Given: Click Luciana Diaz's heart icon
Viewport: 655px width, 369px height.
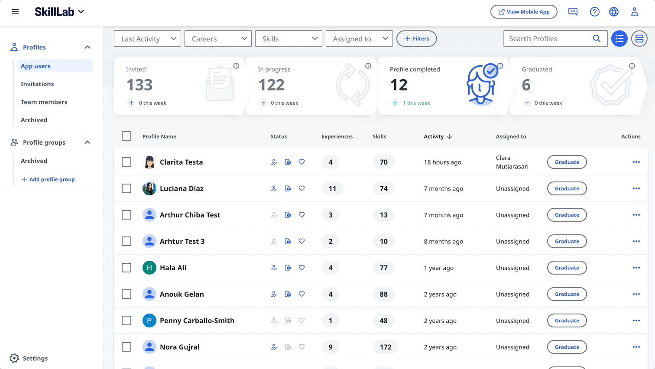Looking at the screenshot, I should click(x=302, y=188).
